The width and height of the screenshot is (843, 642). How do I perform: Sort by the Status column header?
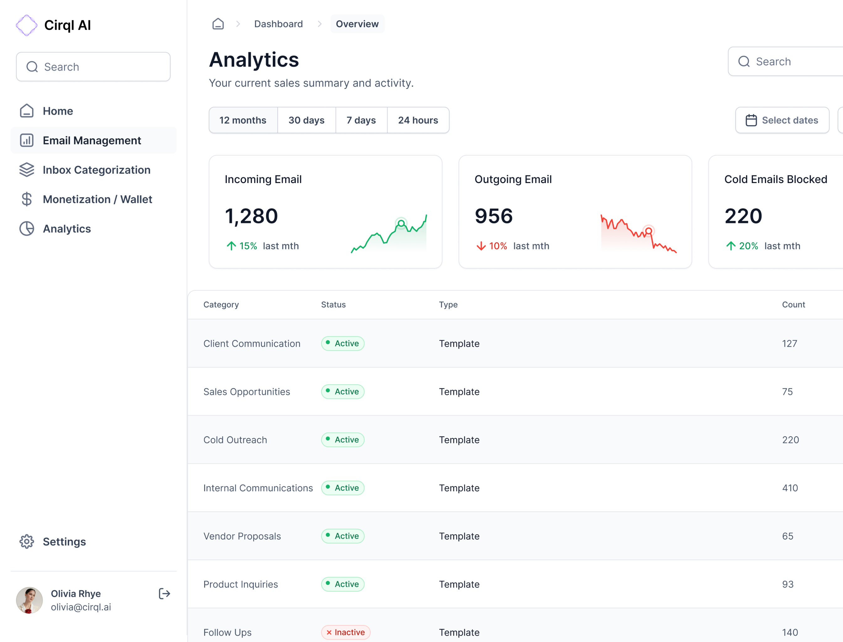(x=333, y=305)
